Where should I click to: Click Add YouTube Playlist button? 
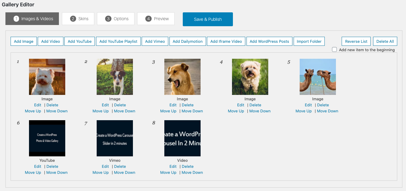point(118,41)
